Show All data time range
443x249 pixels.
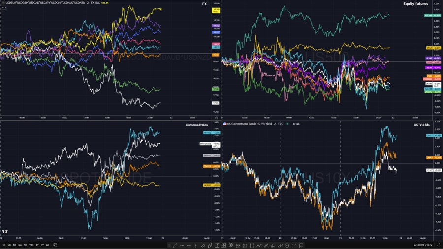click(x=47, y=245)
